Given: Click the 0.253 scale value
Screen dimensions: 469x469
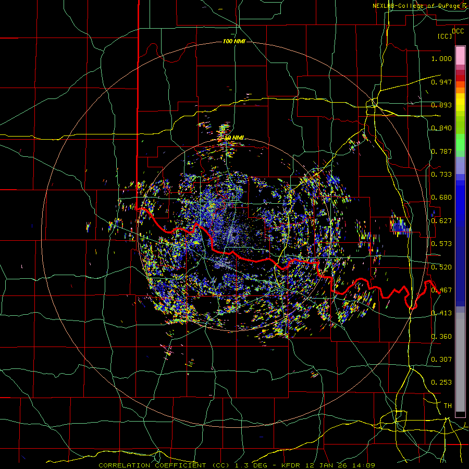Looking at the screenshot, I should 441,382.
